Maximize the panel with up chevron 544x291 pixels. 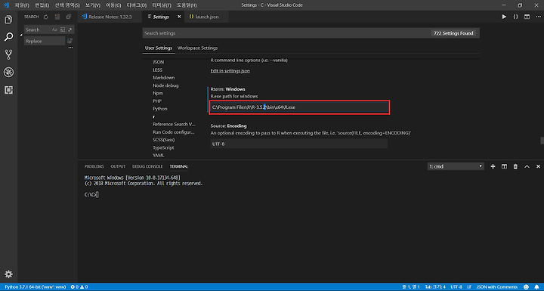(x=527, y=166)
